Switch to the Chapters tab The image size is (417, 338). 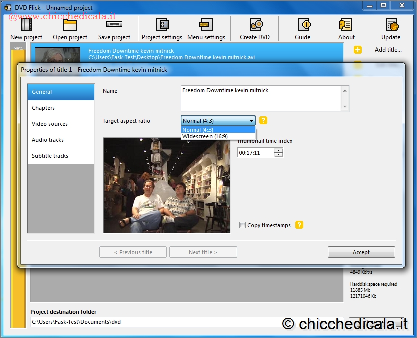click(61, 108)
